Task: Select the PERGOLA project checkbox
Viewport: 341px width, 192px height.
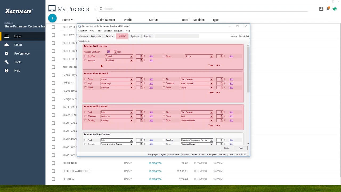Action: tap(53, 179)
